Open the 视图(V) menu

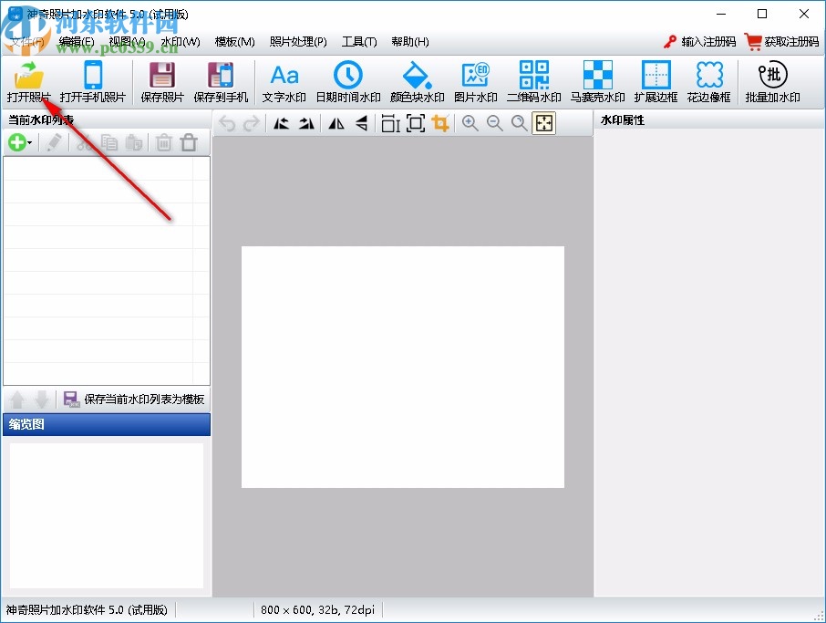[x=128, y=42]
